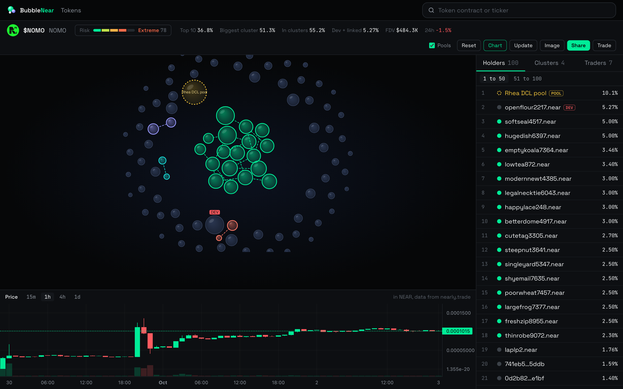Click the green dot beside thinrobe9072.near
The image size is (623, 389).
(499, 335)
